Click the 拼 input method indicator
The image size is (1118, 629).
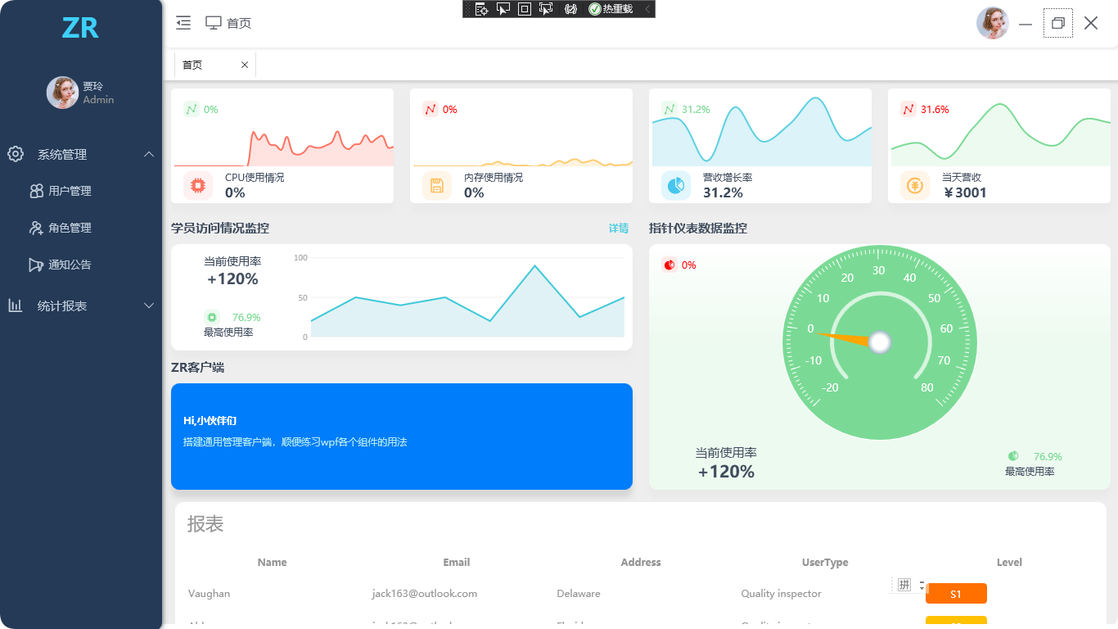[x=904, y=585]
